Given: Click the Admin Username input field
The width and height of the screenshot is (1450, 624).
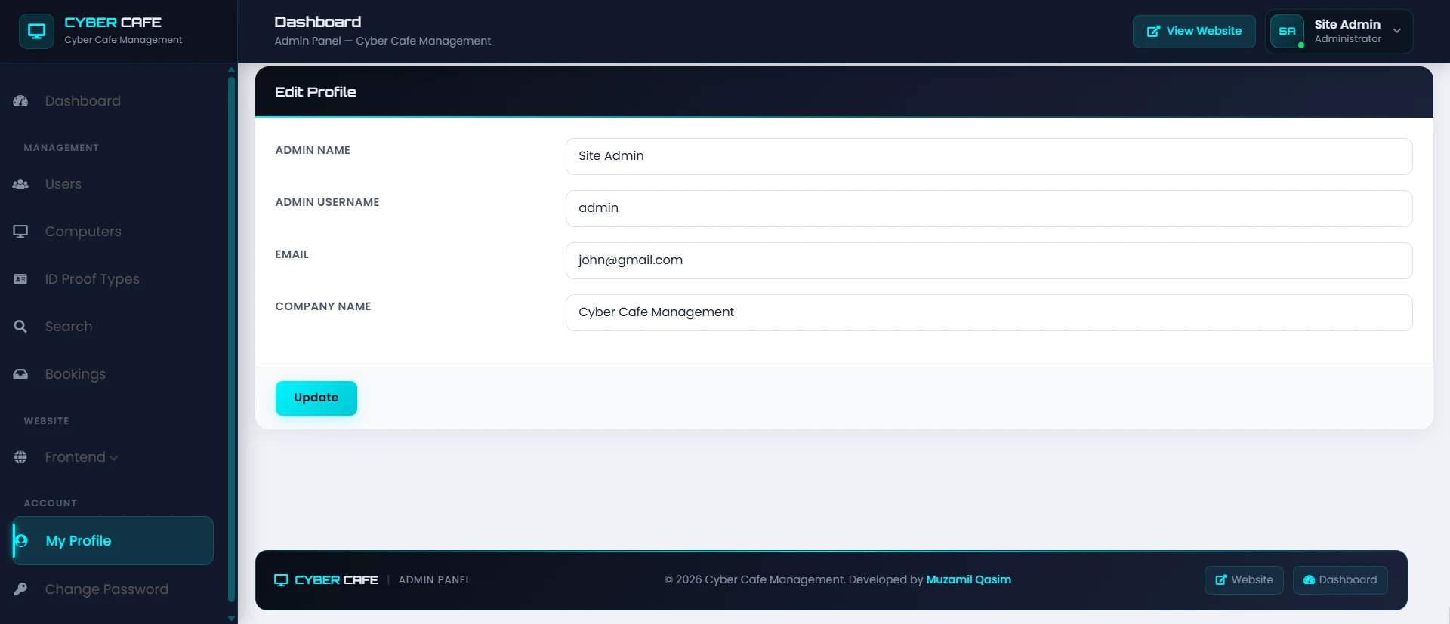Looking at the screenshot, I should [989, 208].
